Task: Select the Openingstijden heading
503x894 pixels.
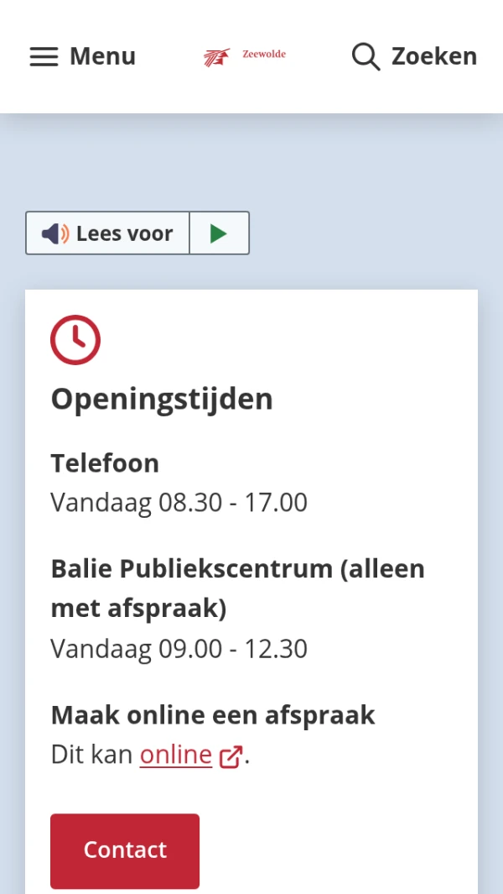Action: click(x=162, y=399)
